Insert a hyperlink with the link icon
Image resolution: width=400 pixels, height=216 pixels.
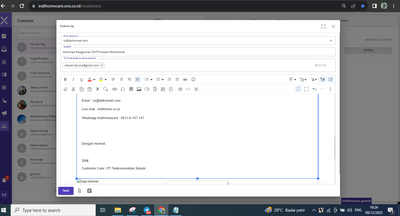[x=115, y=89]
